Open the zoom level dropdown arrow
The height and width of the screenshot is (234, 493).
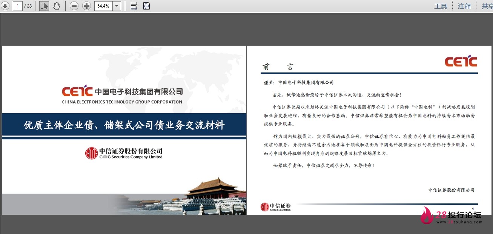[117, 6]
